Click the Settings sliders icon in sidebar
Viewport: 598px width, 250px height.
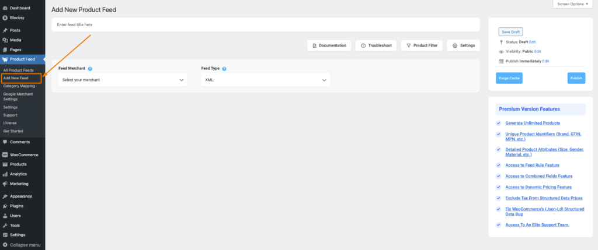(5, 235)
